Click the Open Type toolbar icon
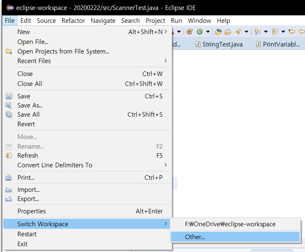305x252 pixels. coord(218,32)
